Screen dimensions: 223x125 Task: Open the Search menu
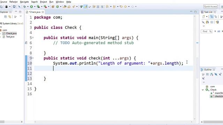pos(34,2)
